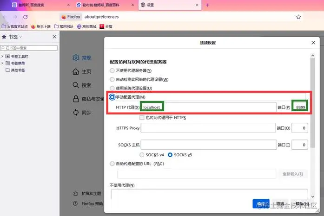Open 帮助 in connection settings dialog
The height and width of the screenshot is (216, 324).
302,204
